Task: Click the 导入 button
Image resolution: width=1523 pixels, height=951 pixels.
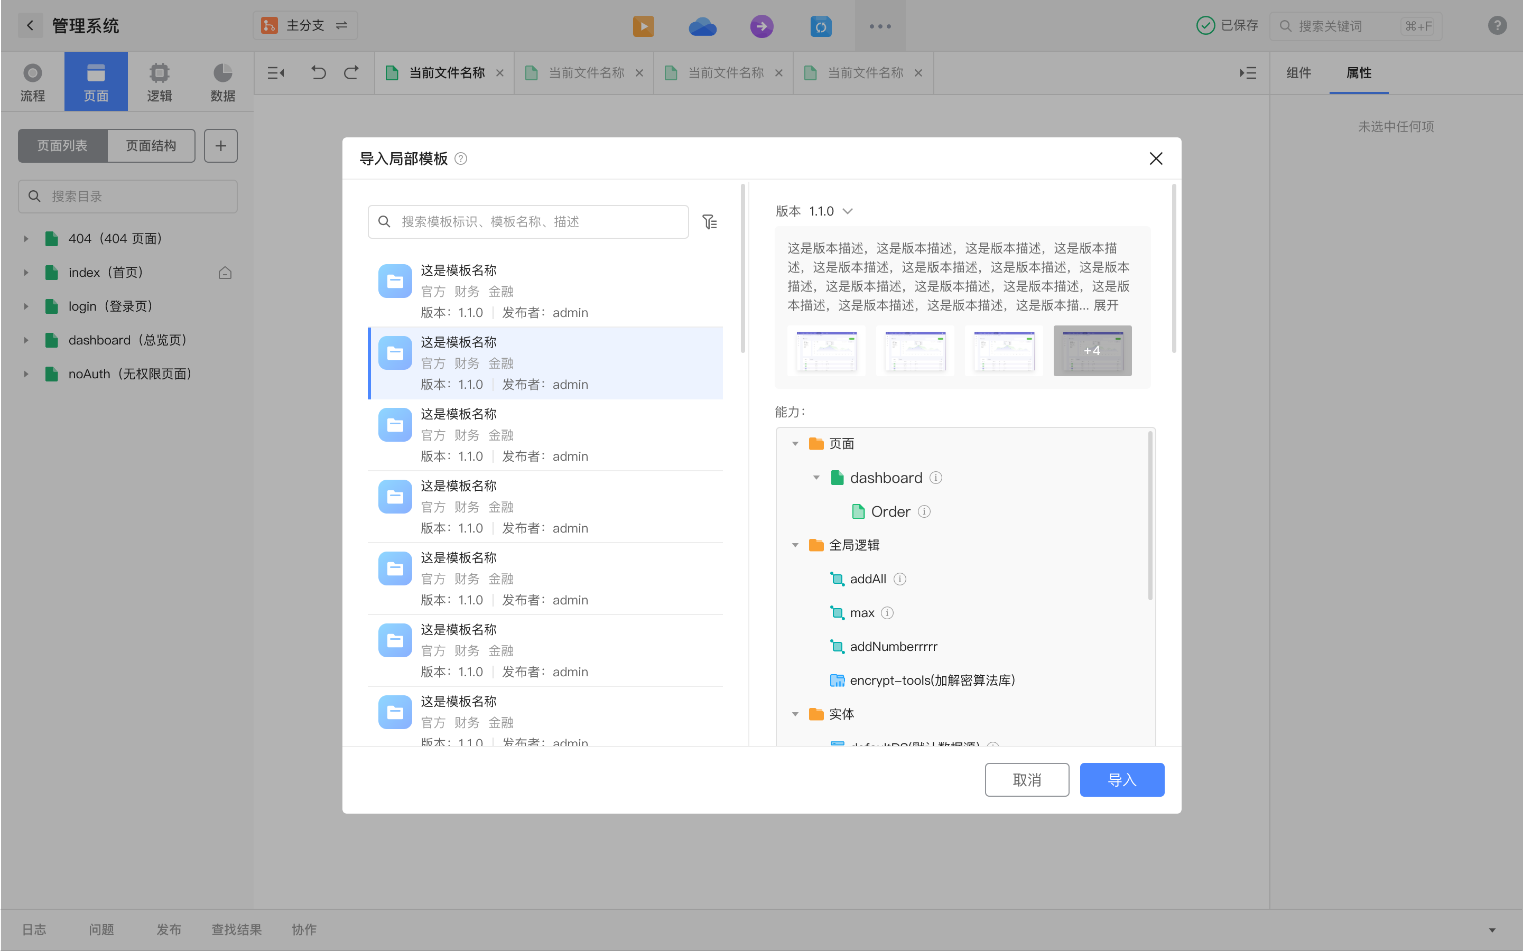Action: click(1122, 780)
